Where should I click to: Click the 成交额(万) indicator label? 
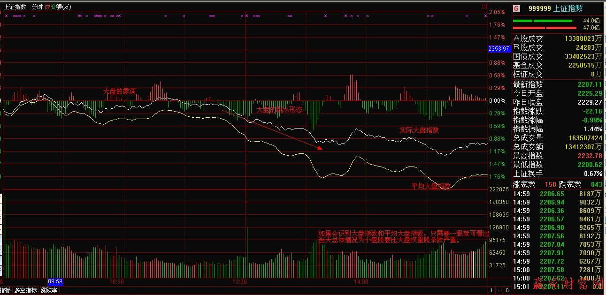point(58,7)
